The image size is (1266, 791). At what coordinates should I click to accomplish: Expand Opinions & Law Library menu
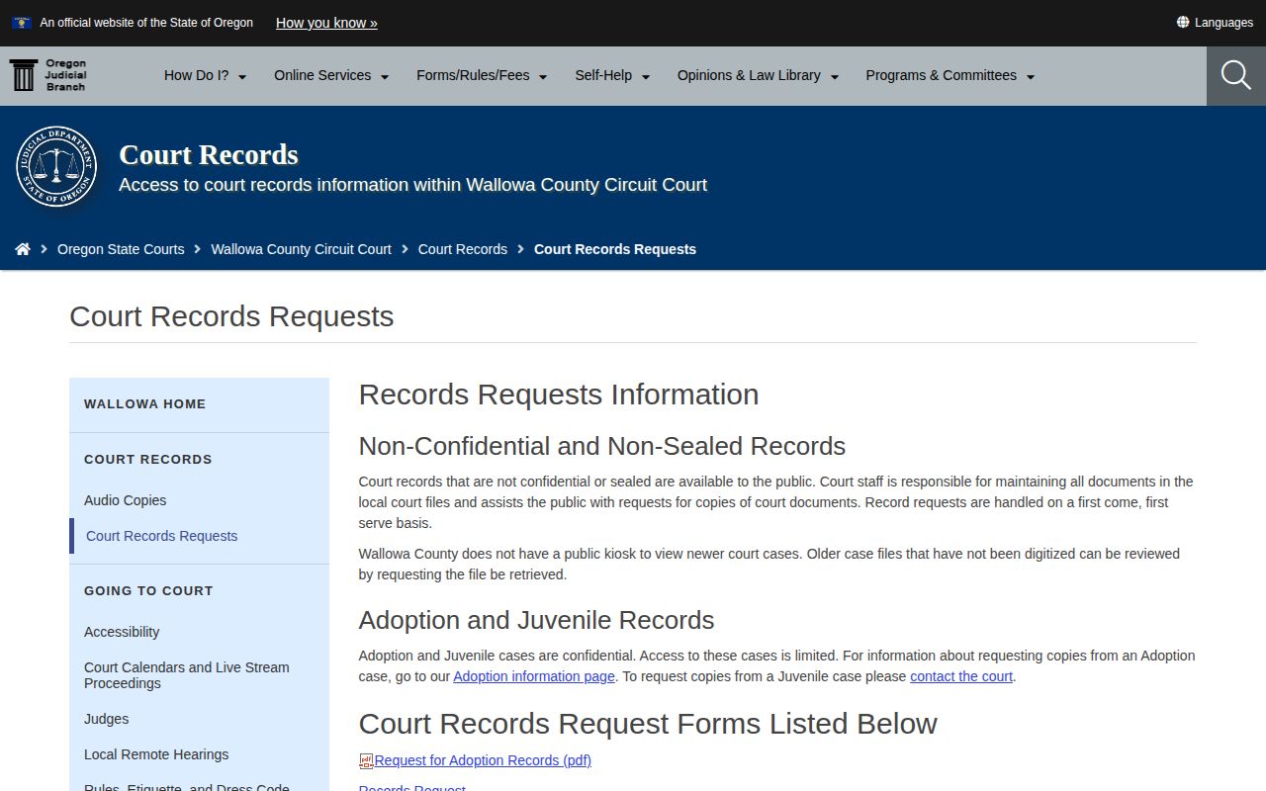758,75
